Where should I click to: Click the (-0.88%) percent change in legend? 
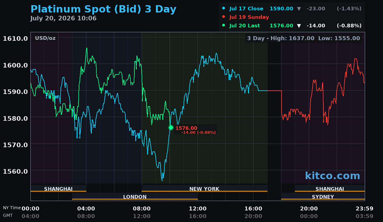pyautogui.click(x=349, y=26)
